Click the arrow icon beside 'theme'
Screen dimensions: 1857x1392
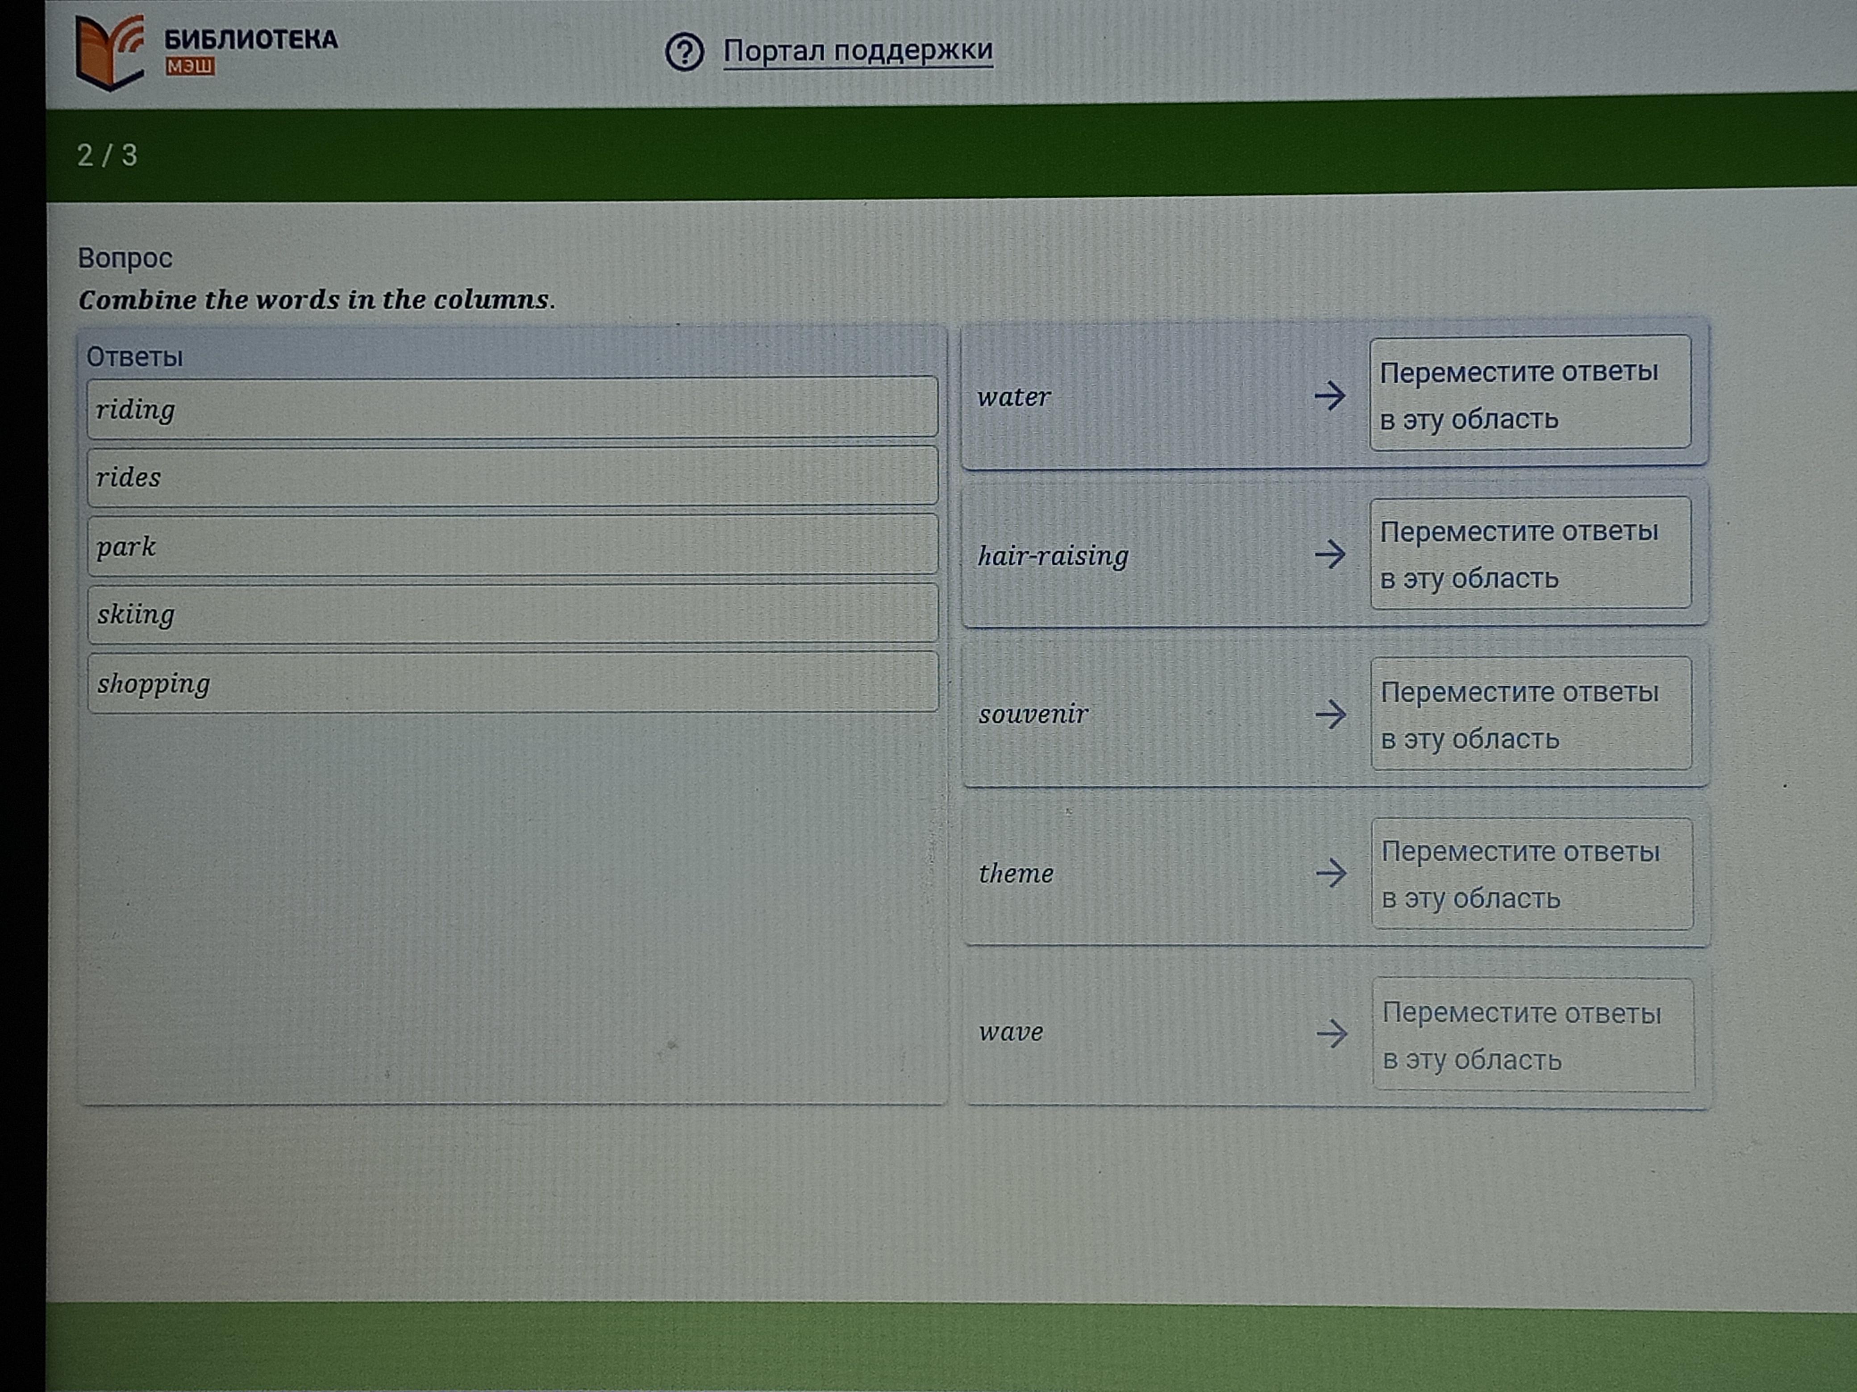tap(1332, 873)
